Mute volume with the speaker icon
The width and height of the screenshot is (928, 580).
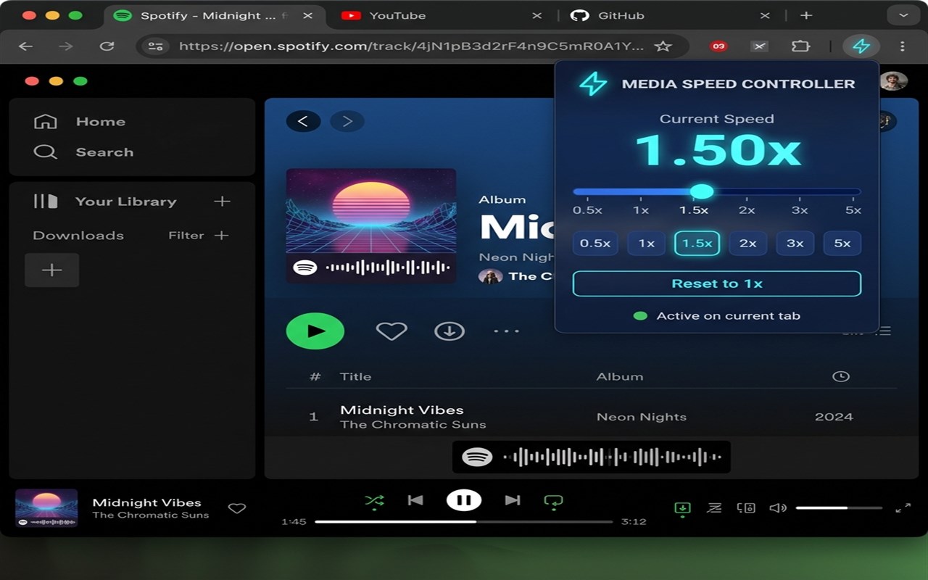tap(778, 508)
